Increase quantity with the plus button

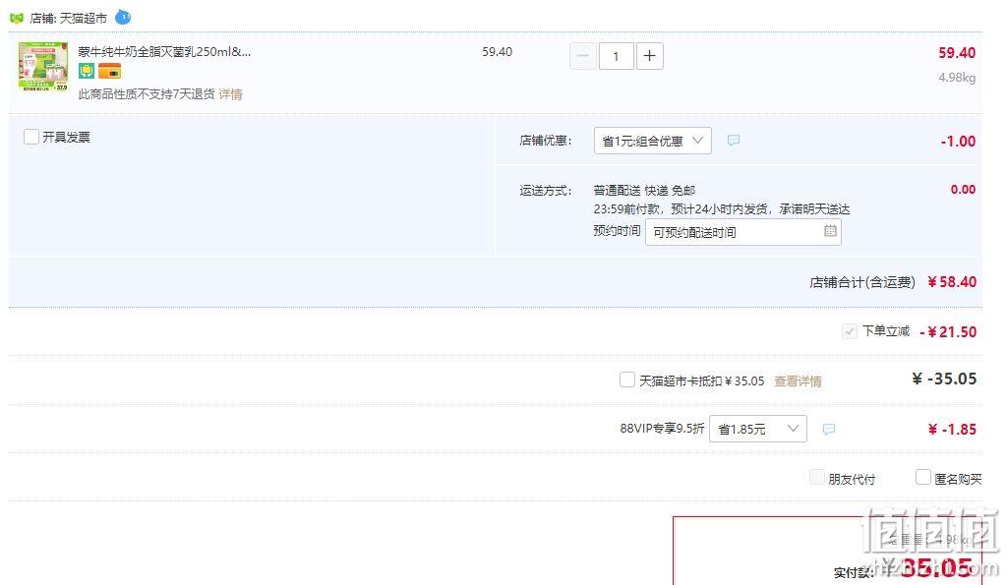[649, 57]
